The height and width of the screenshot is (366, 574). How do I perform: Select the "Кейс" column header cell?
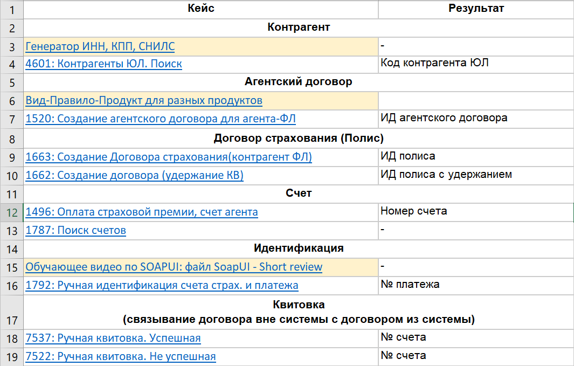tap(200, 9)
